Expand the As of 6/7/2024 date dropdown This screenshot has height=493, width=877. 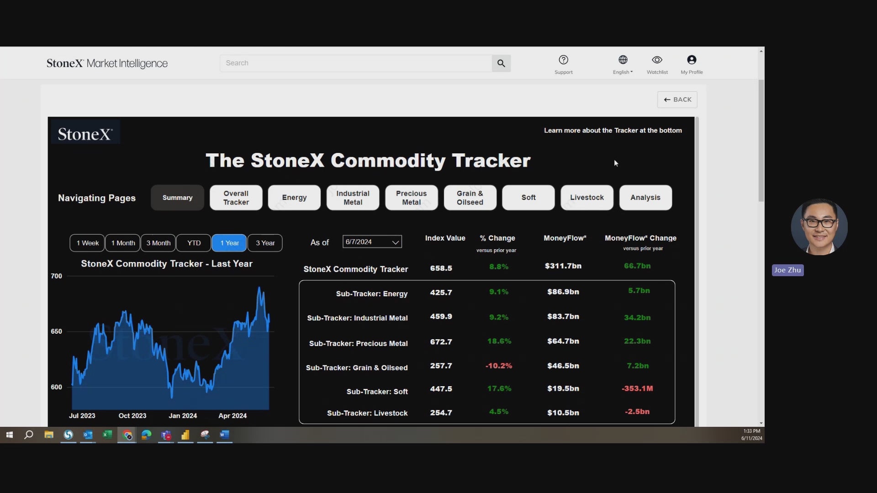click(372, 242)
